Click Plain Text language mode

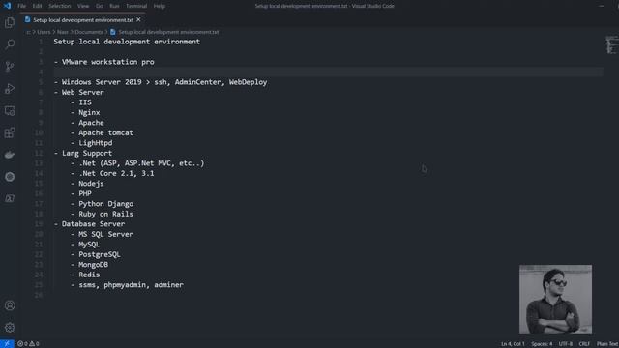[x=607, y=344]
